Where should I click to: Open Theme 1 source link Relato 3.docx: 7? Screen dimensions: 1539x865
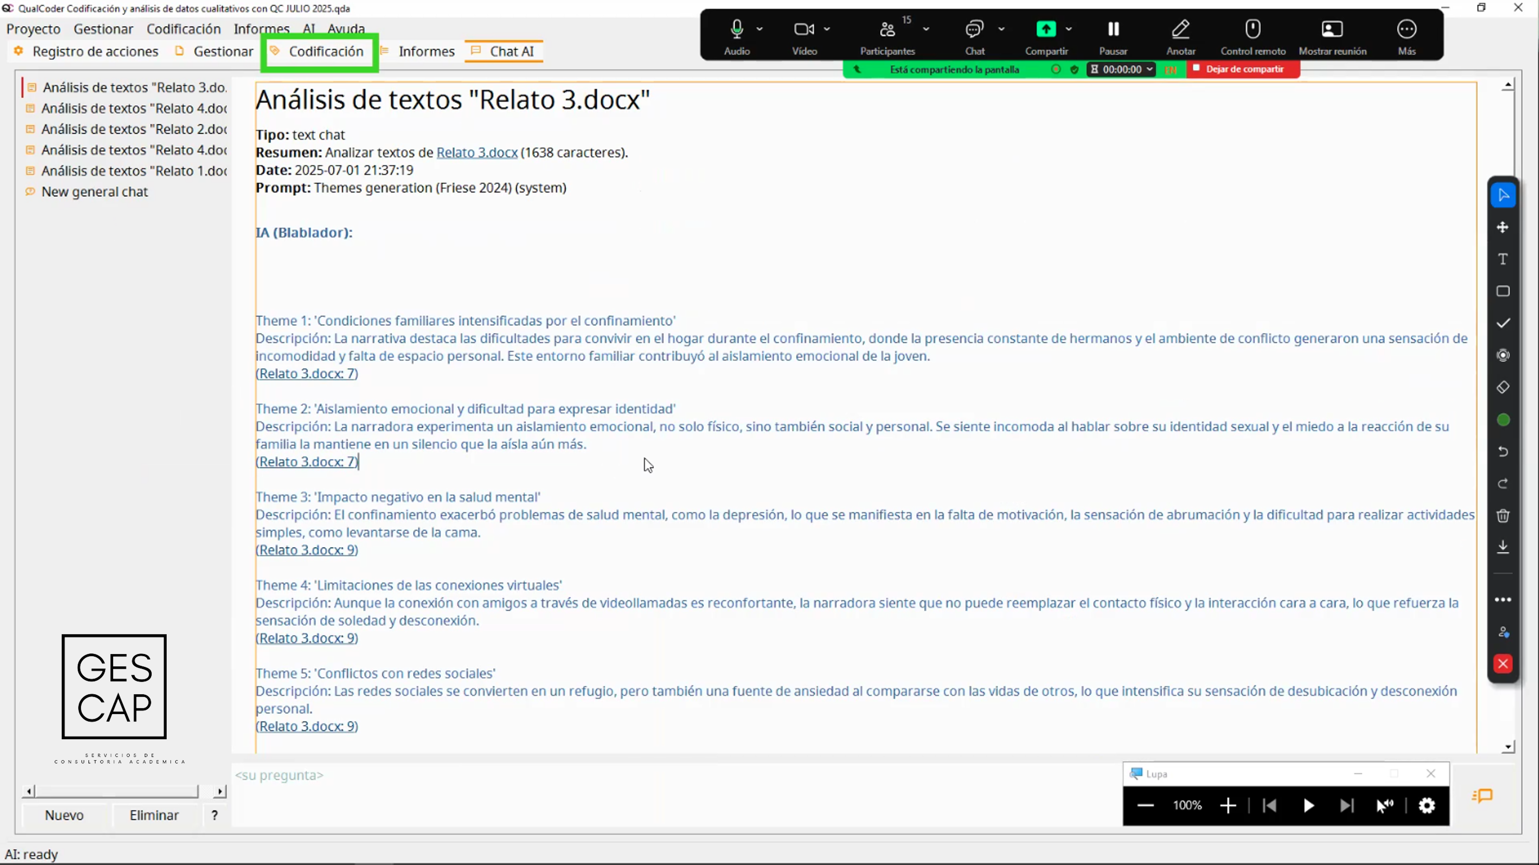click(x=307, y=373)
